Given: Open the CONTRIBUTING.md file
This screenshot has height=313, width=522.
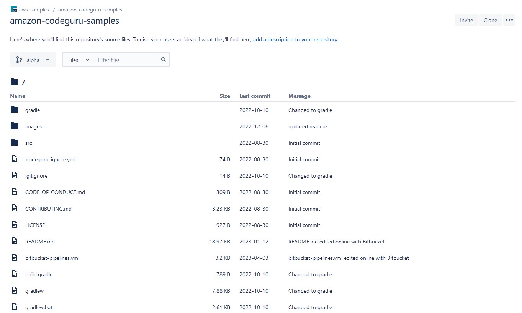Looking at the screenshot, I should pos(48,209).
